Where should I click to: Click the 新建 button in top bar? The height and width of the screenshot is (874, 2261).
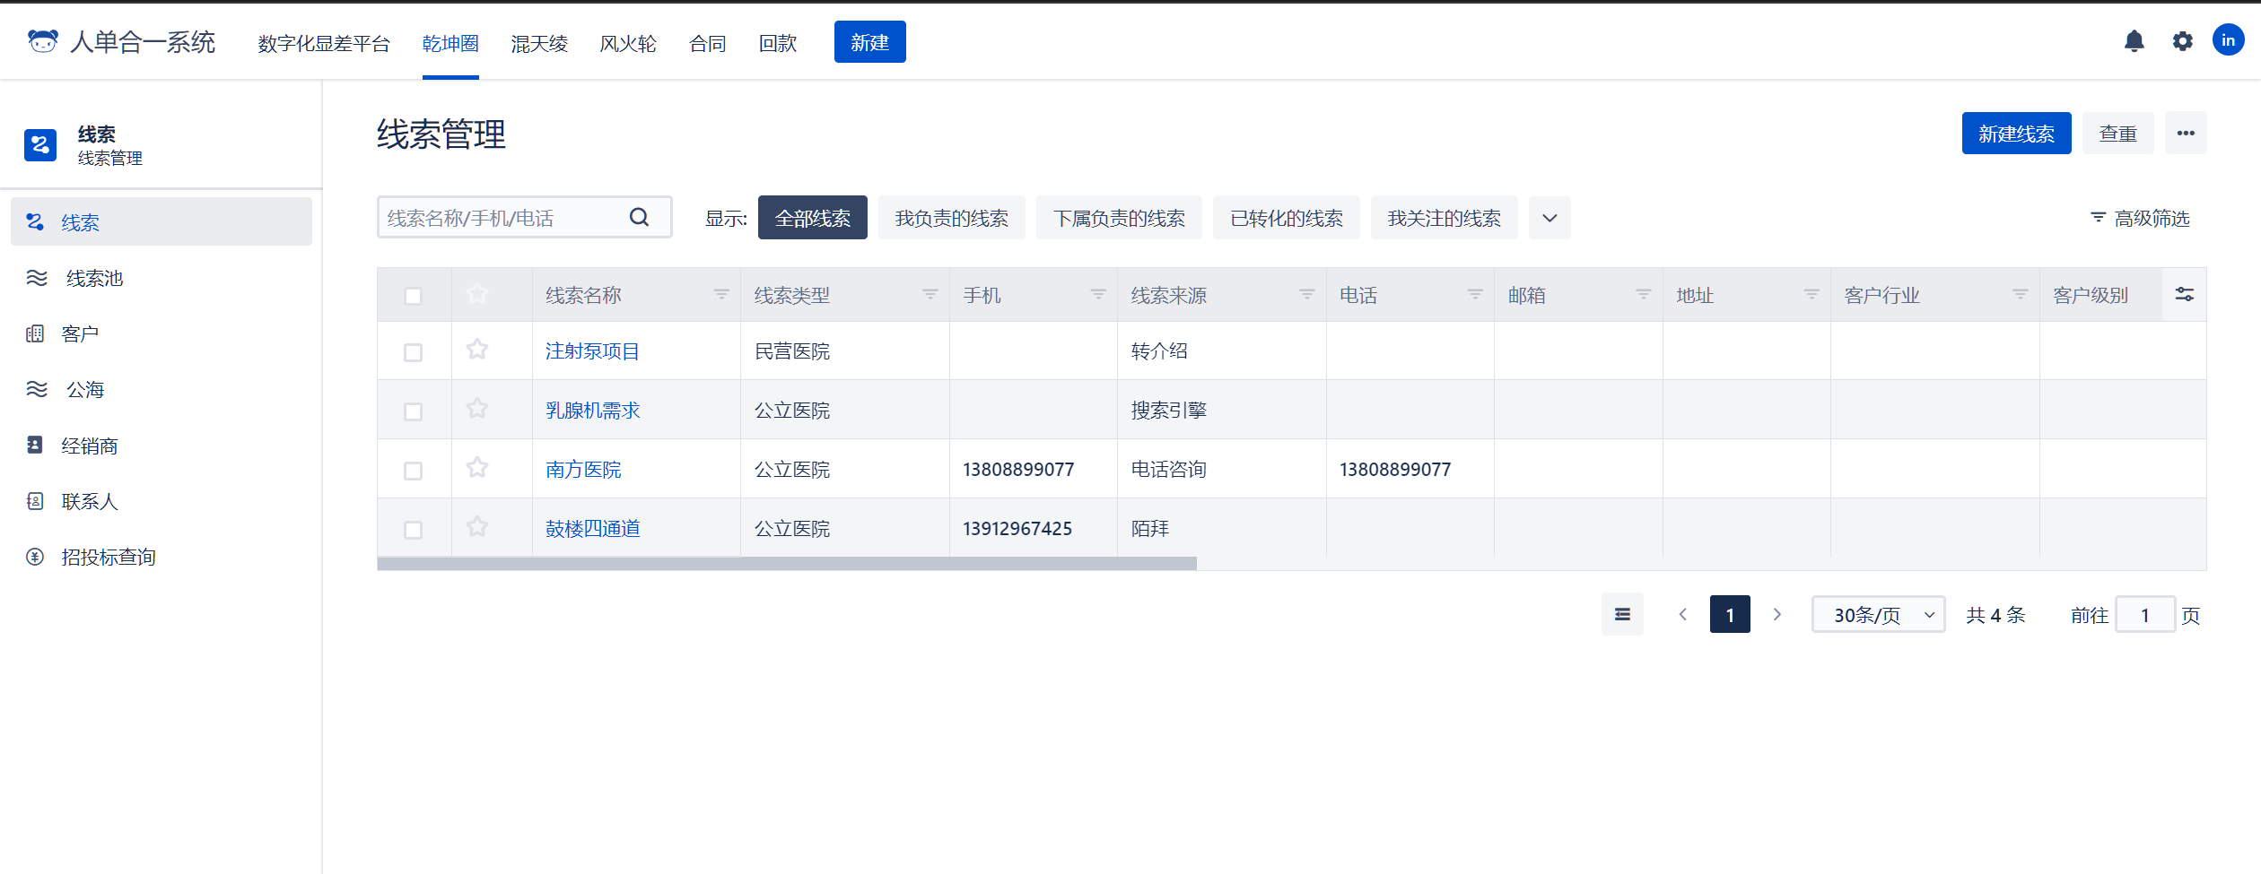pyautogui.click(x=869, y=42)
